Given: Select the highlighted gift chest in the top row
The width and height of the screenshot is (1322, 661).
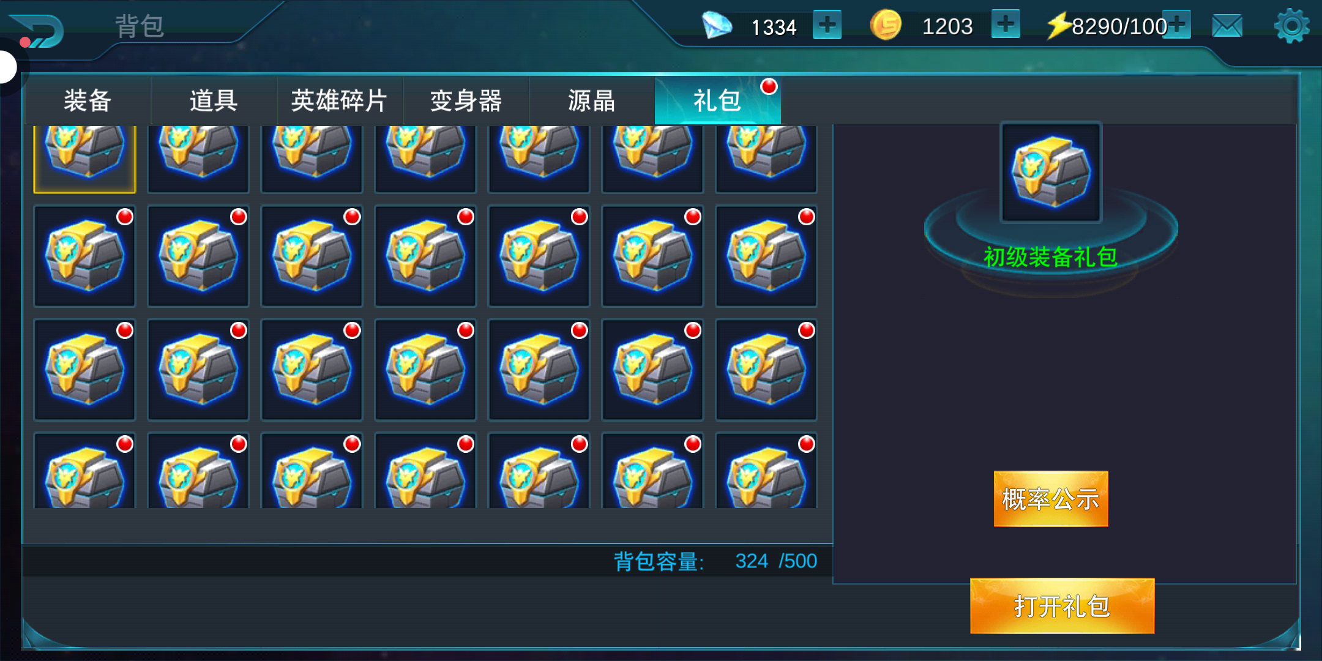Looking at the screenshot, I should tap(84, 159).
